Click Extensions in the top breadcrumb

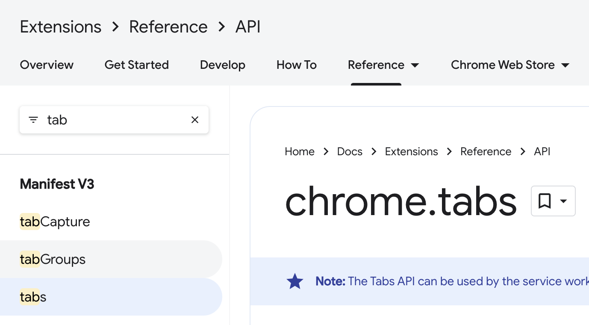[60, 27]
